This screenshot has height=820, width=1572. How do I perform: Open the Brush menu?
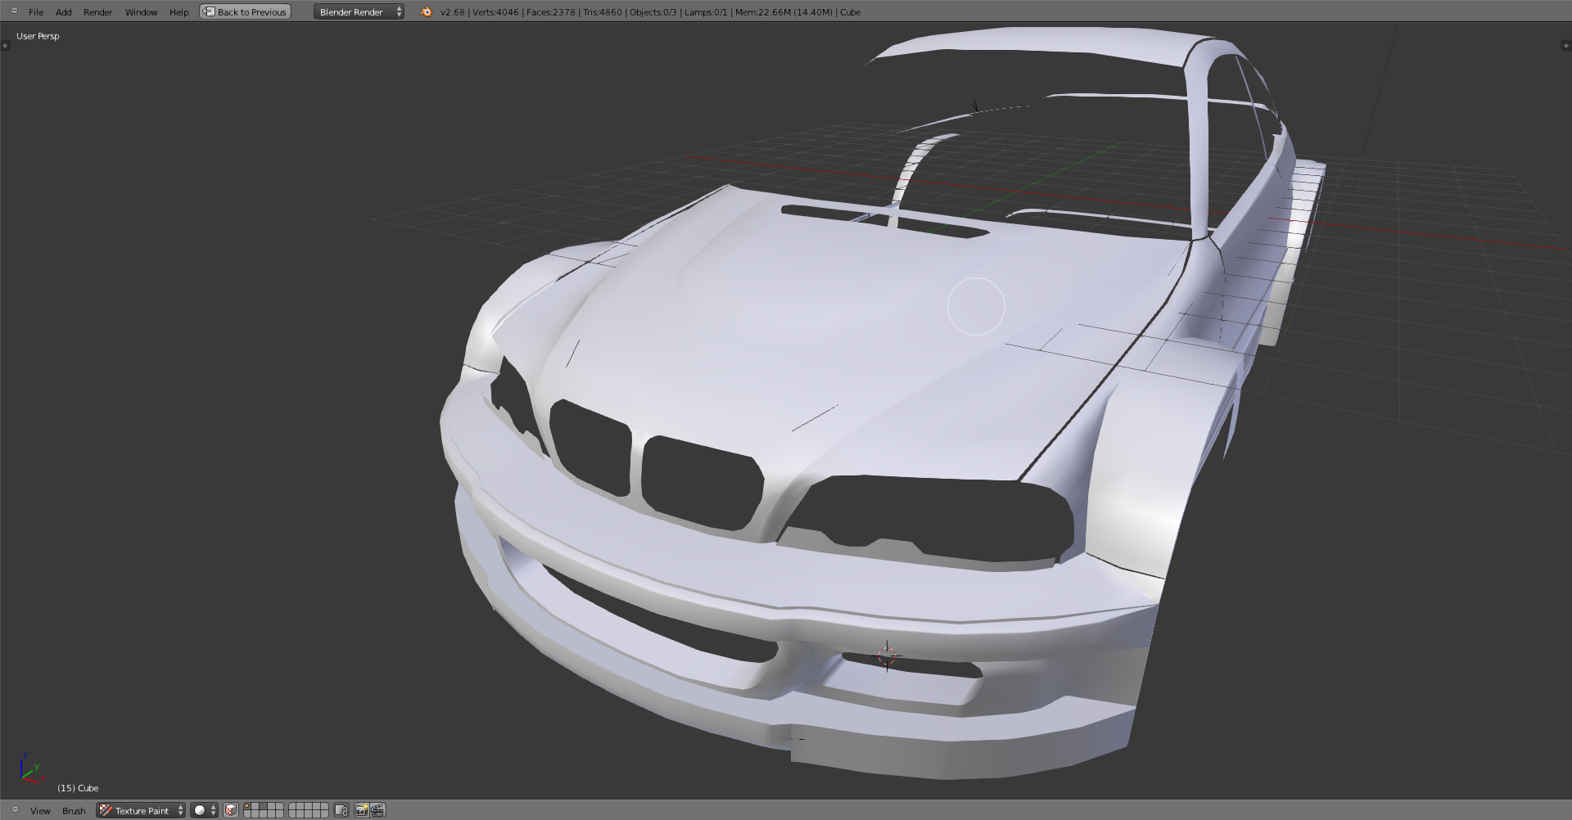coord(74,811)
